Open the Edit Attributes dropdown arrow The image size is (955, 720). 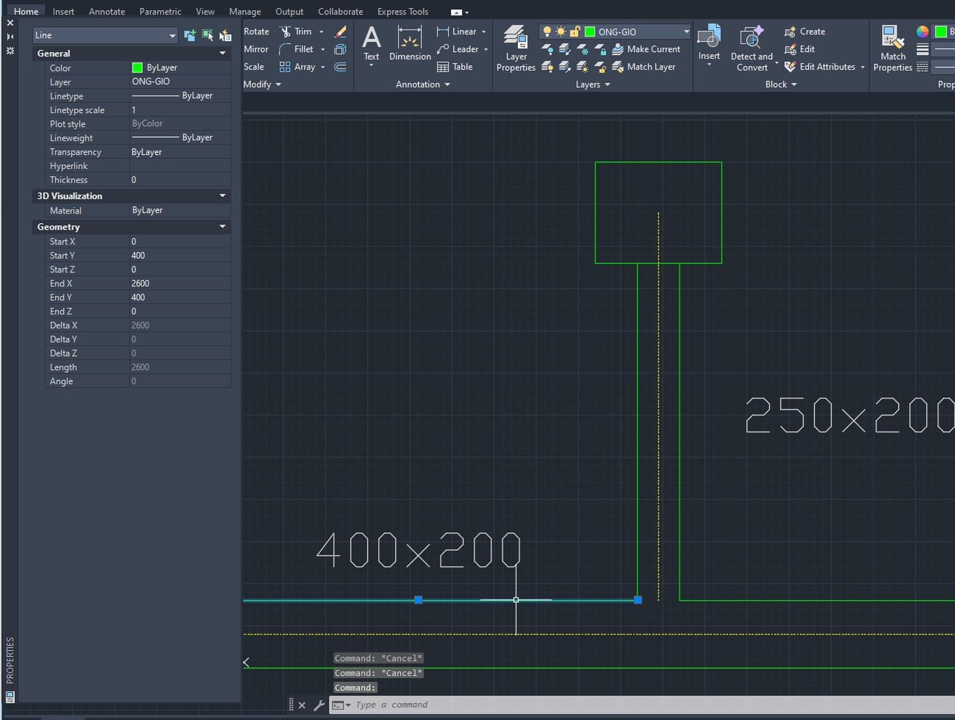pos(863,67)
